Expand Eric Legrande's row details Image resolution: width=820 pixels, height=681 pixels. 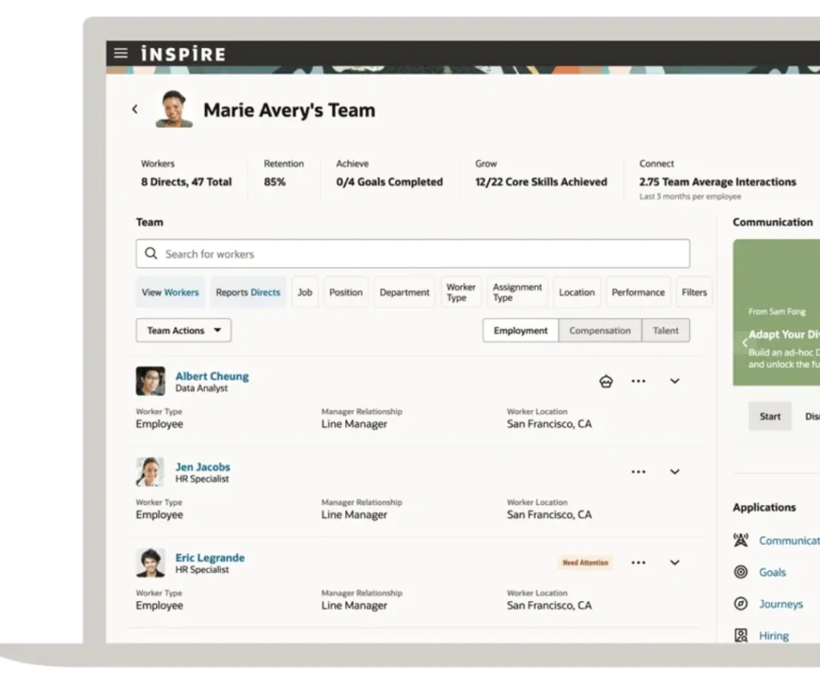click(x=674, y=563)
